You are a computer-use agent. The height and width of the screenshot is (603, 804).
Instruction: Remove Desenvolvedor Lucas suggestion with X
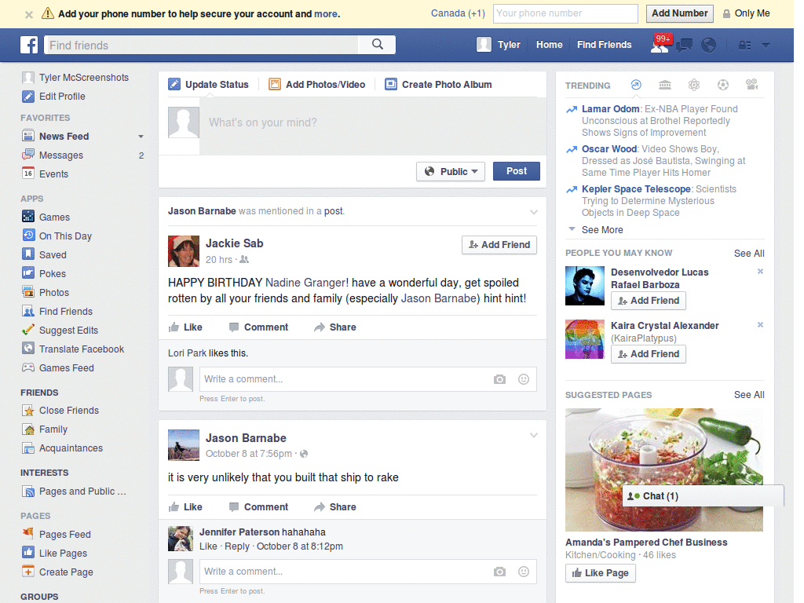pos(760,271)
